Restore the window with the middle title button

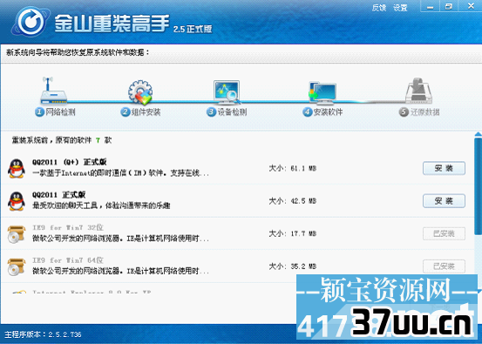tap(449, 7)
